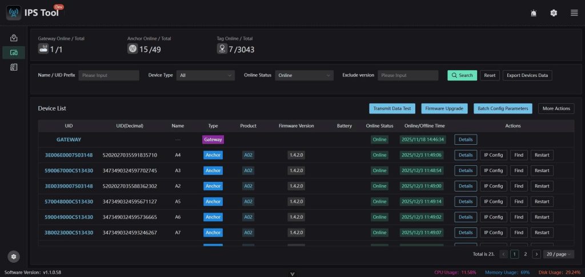The image size is (585, 277).
Task: Click the CPU Usage status entry
Action: pyautogui.click(x=455, y=272)
